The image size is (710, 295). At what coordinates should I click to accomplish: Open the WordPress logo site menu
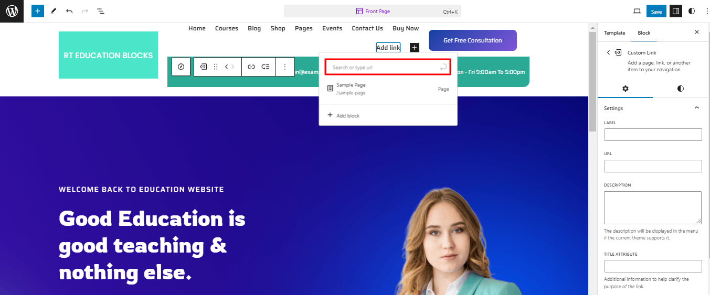coord(12,11)
